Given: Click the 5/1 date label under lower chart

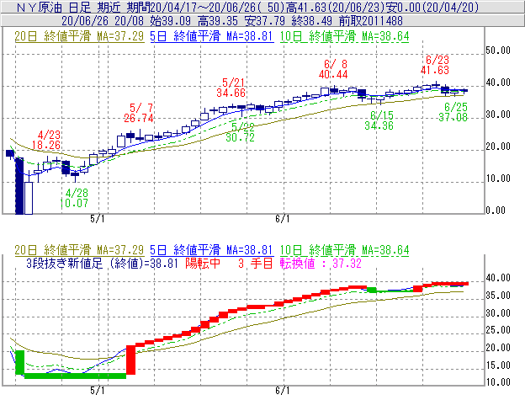Looking at the screenshot, I should tap(97, 391).
